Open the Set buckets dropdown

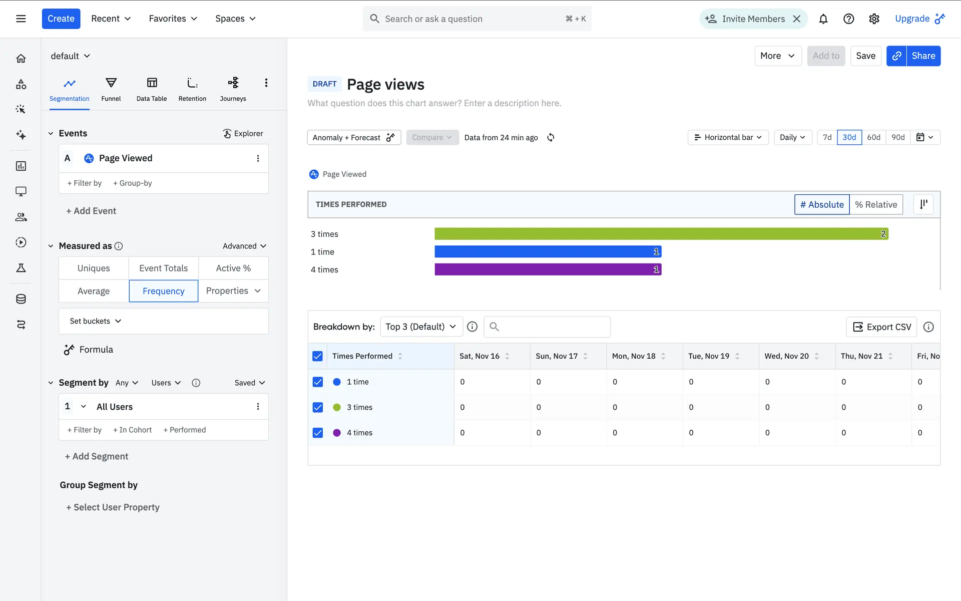pyautogui.click(x=95, y=321)
